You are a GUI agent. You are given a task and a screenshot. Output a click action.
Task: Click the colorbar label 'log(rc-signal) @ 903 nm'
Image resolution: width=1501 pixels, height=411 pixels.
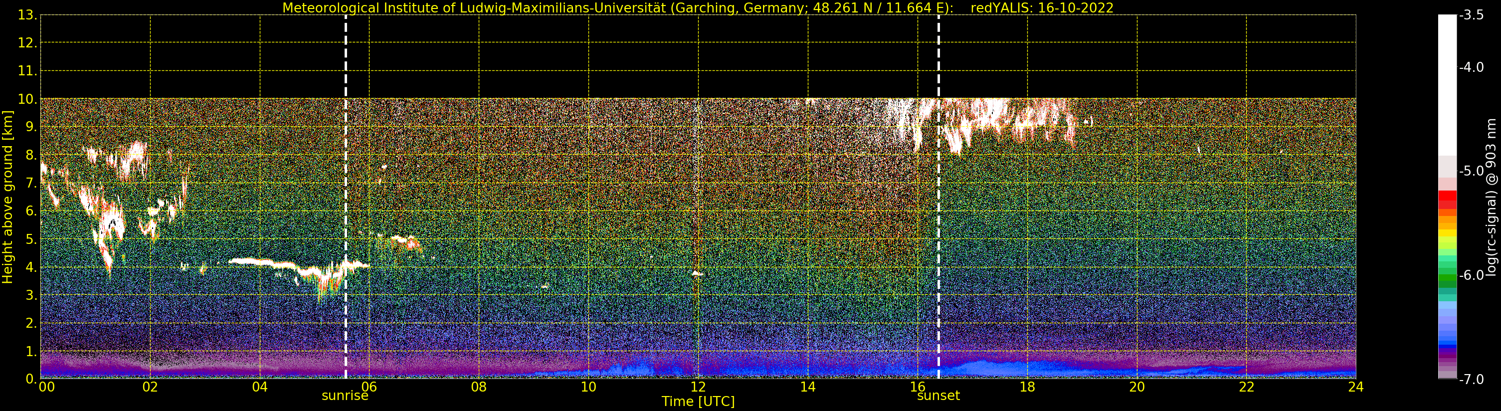tap(1491, 197)
